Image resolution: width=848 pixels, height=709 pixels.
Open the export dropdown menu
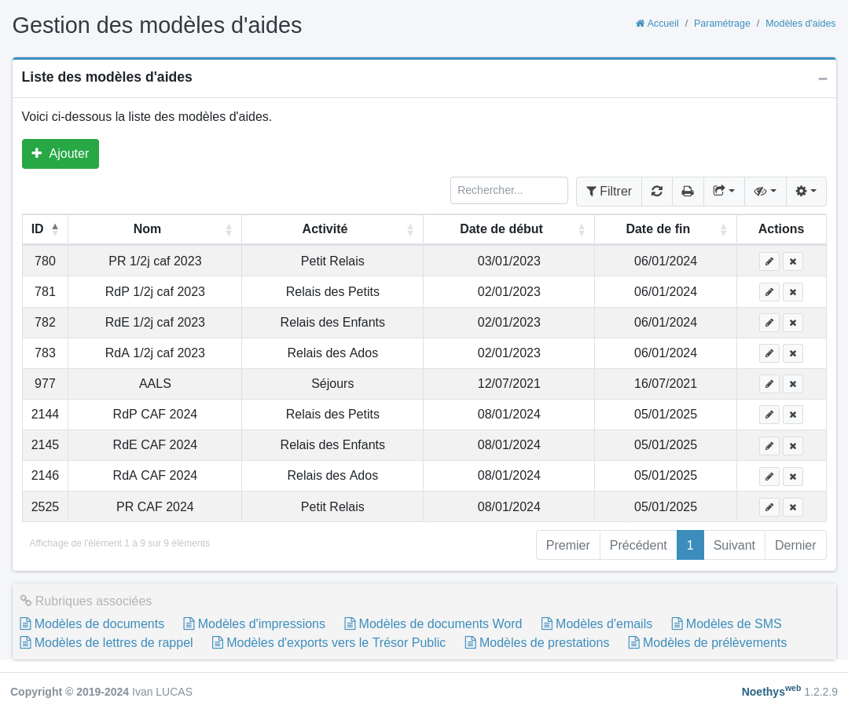pyautogui.click(x=724, y=192)
